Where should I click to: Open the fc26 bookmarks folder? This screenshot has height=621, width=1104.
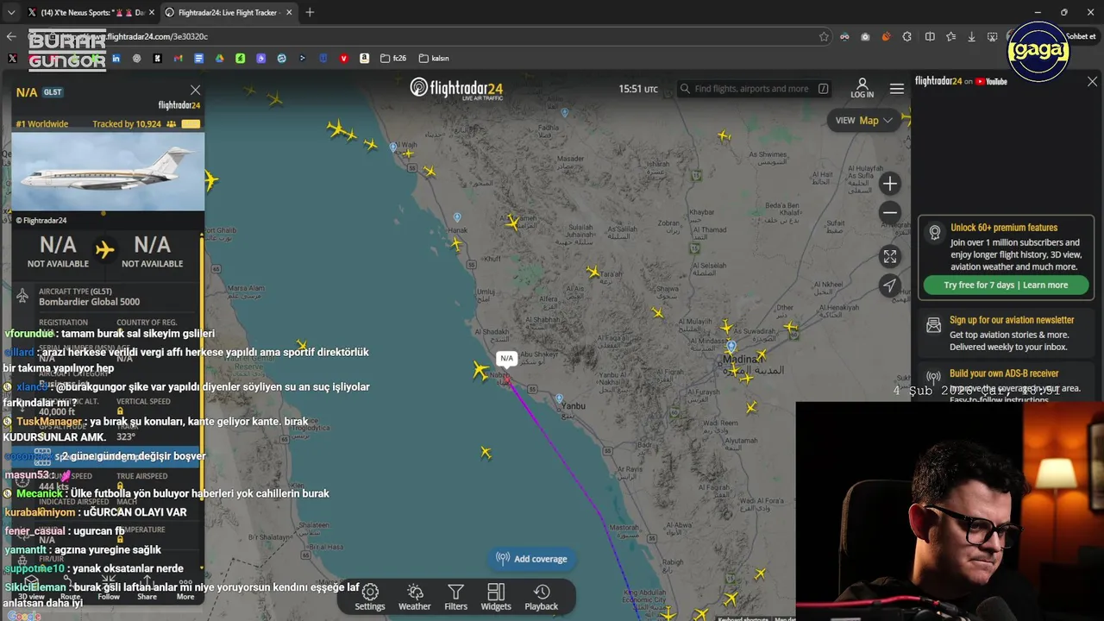(x=392, y=59)
